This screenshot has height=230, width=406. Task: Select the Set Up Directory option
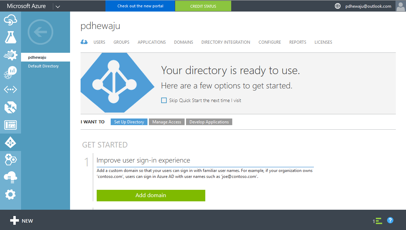click(129, 122)
